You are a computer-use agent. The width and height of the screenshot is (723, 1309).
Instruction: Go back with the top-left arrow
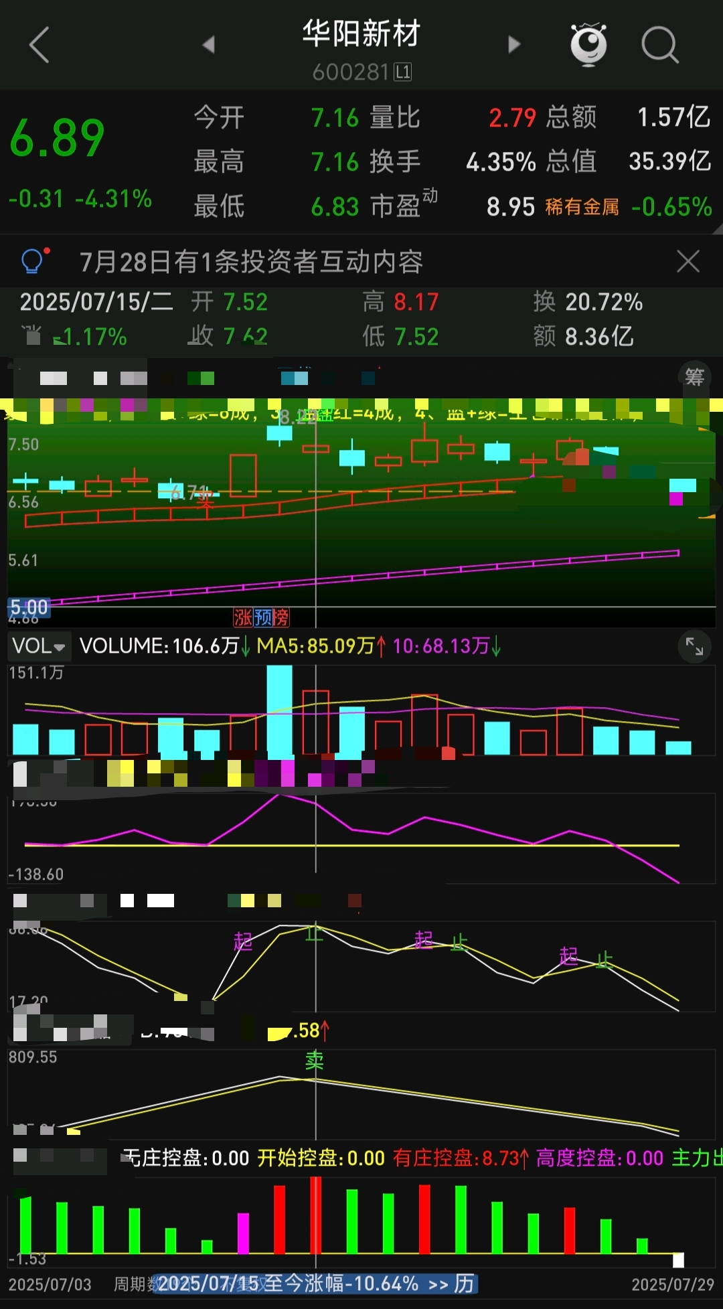(x=39, y=46)
